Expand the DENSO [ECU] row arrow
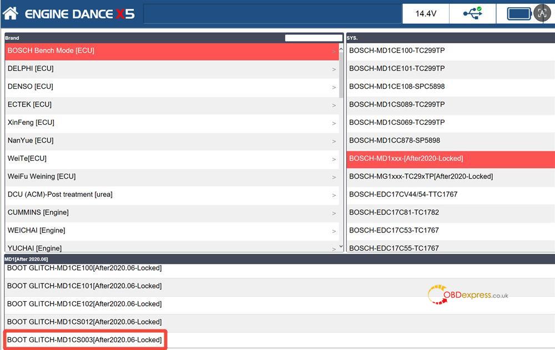This screenshot has height=350, width=555. click(334, 88)
